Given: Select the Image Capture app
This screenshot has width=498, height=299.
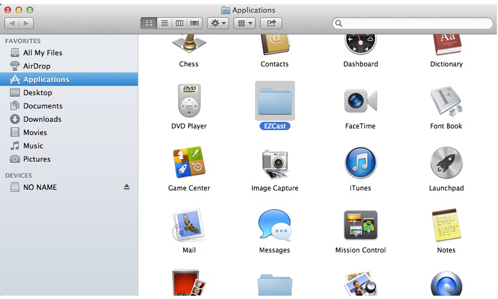Looking at the screenshot, I should pos(274,164).
